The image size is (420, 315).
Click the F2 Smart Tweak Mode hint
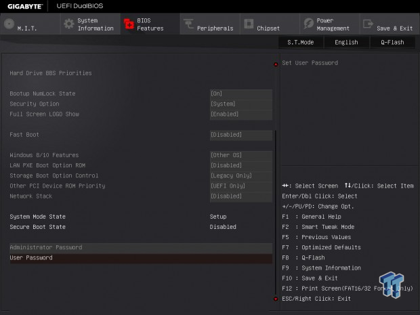tap(318, 227)
